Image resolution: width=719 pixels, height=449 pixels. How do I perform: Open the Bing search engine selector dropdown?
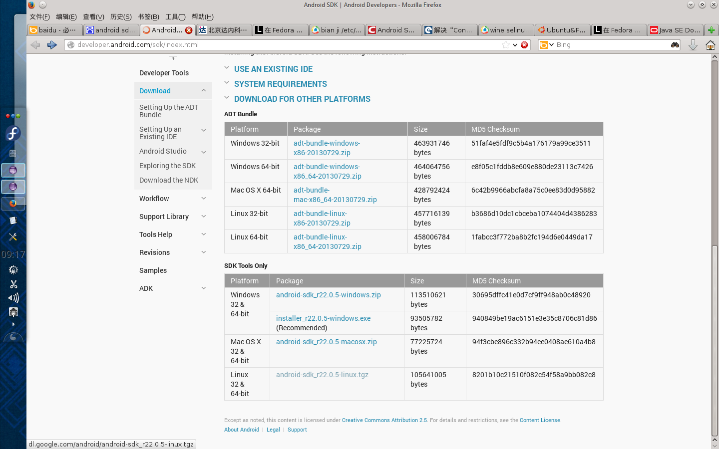coord(547,45)
